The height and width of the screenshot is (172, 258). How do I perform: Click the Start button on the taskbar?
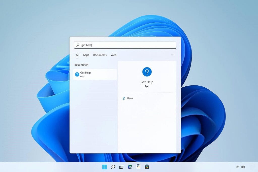point(105,167)
